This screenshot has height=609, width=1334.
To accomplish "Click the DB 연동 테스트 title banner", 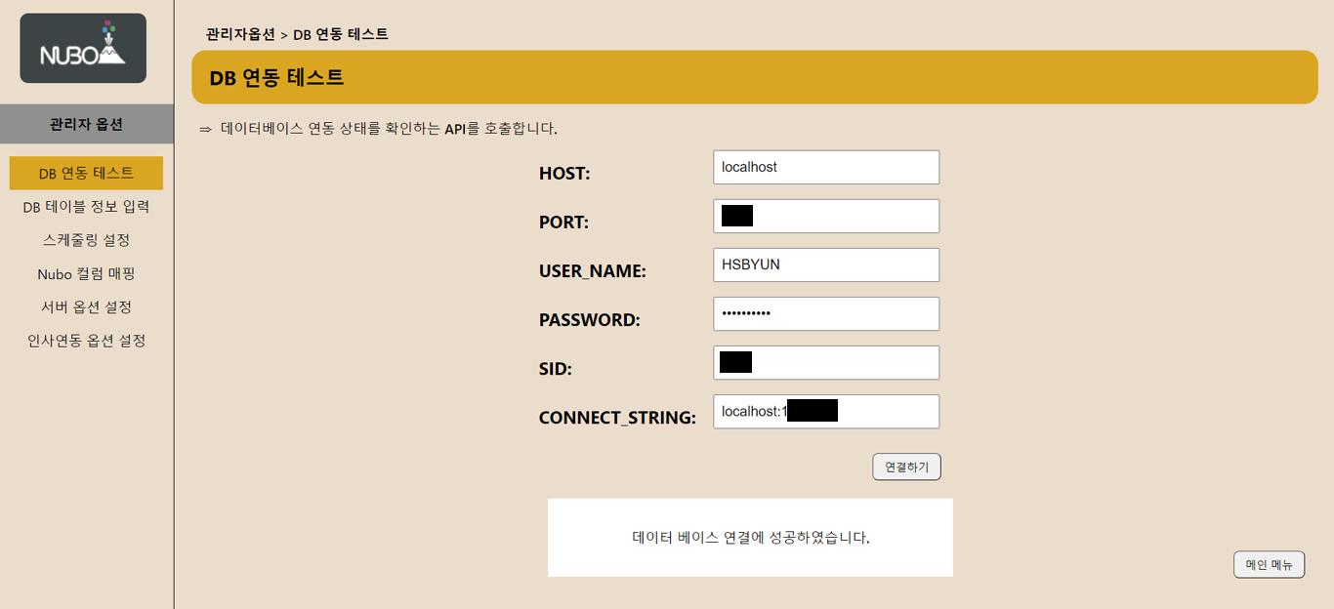I will (x=755, y=77).
